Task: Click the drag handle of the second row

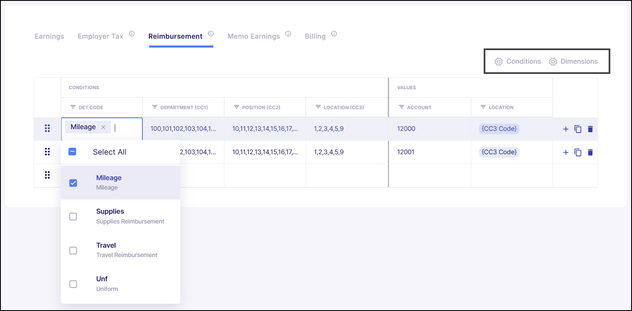Action: [x=47, y=152]
